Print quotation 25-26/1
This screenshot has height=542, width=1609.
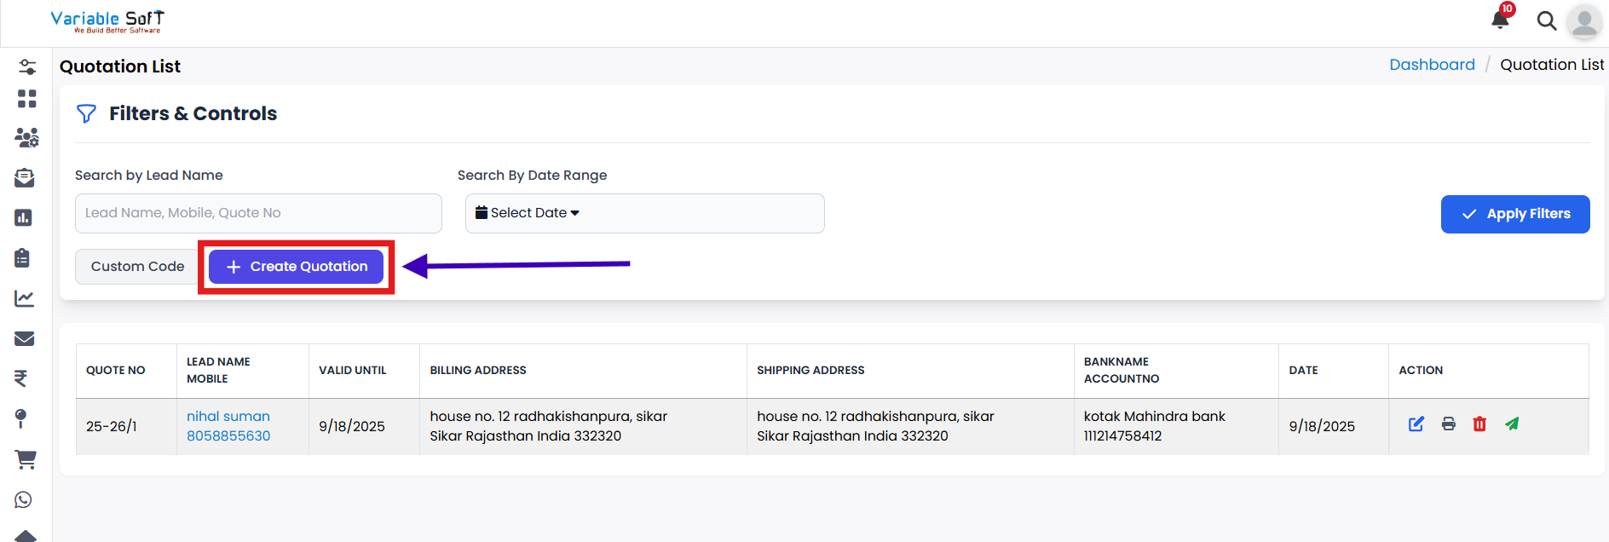[x=1448, y=424]
